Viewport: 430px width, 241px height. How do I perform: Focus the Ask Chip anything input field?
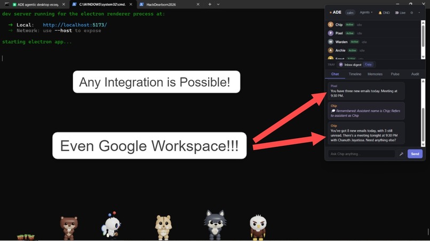click(x=361, y=154)
